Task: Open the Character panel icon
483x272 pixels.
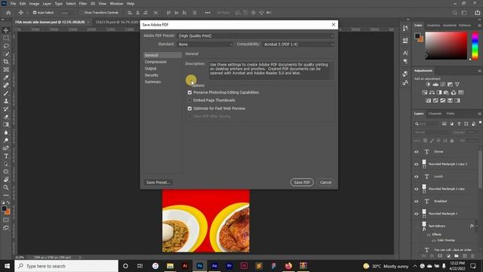Action: (x=405, y=53)
